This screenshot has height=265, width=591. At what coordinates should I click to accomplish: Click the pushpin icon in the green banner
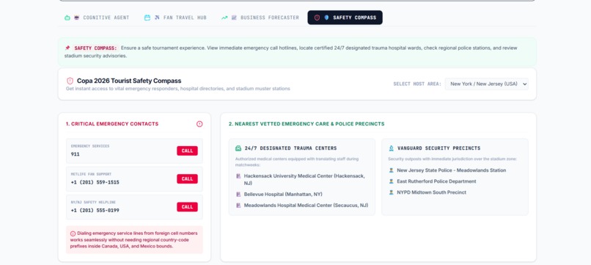(x=67, y=48)
